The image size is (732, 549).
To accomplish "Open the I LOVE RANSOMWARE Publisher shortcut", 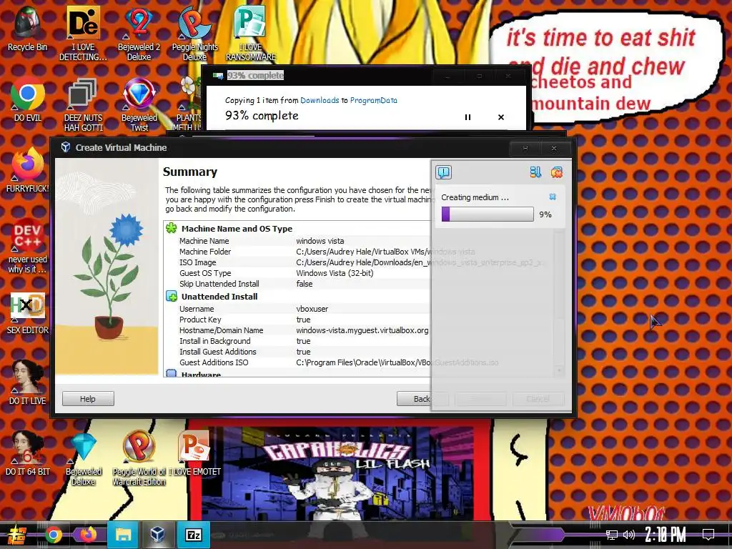I will (251, 33).
